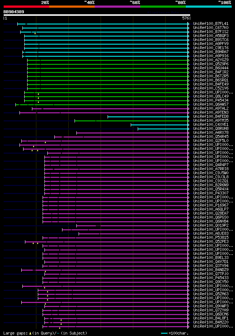Open hit UniRef100_Q5ZM63
Screen dimensions: 235x336
point(211,294)
